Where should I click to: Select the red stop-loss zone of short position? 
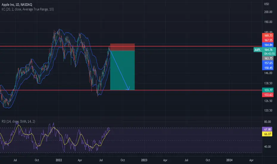coord(122,47)
